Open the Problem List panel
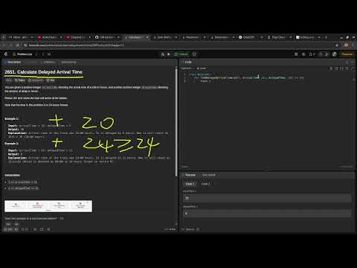Screen dimensions: 357x268 (x=22, y=54)
